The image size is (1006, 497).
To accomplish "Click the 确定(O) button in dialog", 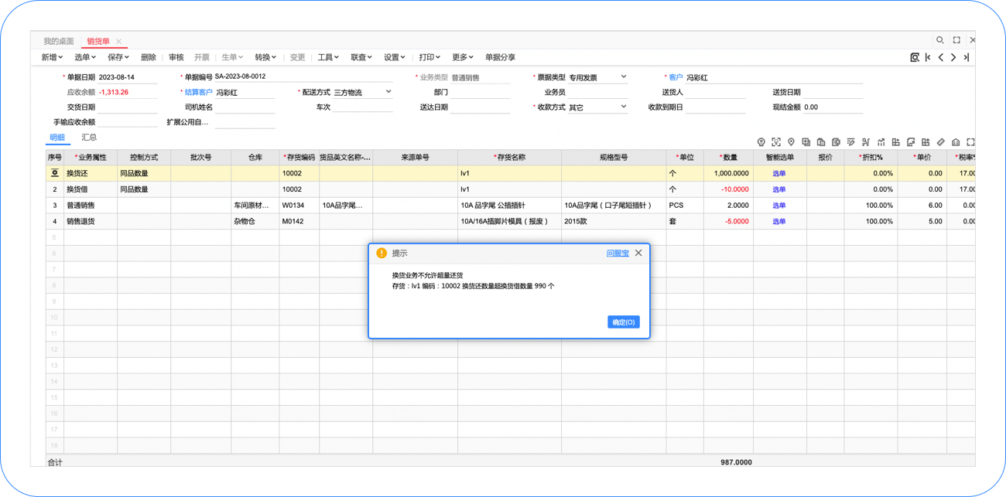I will tap(623, 322).
